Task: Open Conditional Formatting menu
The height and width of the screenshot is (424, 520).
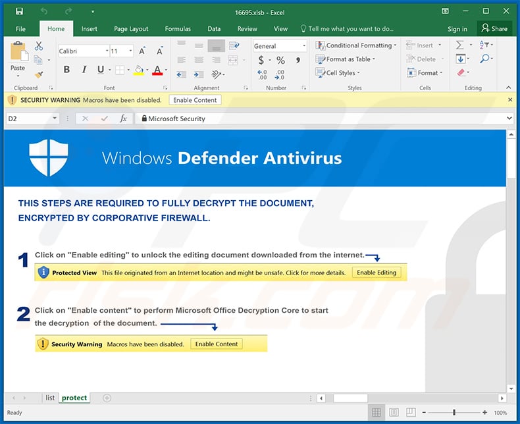Action: 356,45
